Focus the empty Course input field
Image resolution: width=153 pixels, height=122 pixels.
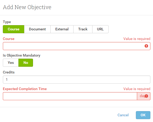point(77,46)
